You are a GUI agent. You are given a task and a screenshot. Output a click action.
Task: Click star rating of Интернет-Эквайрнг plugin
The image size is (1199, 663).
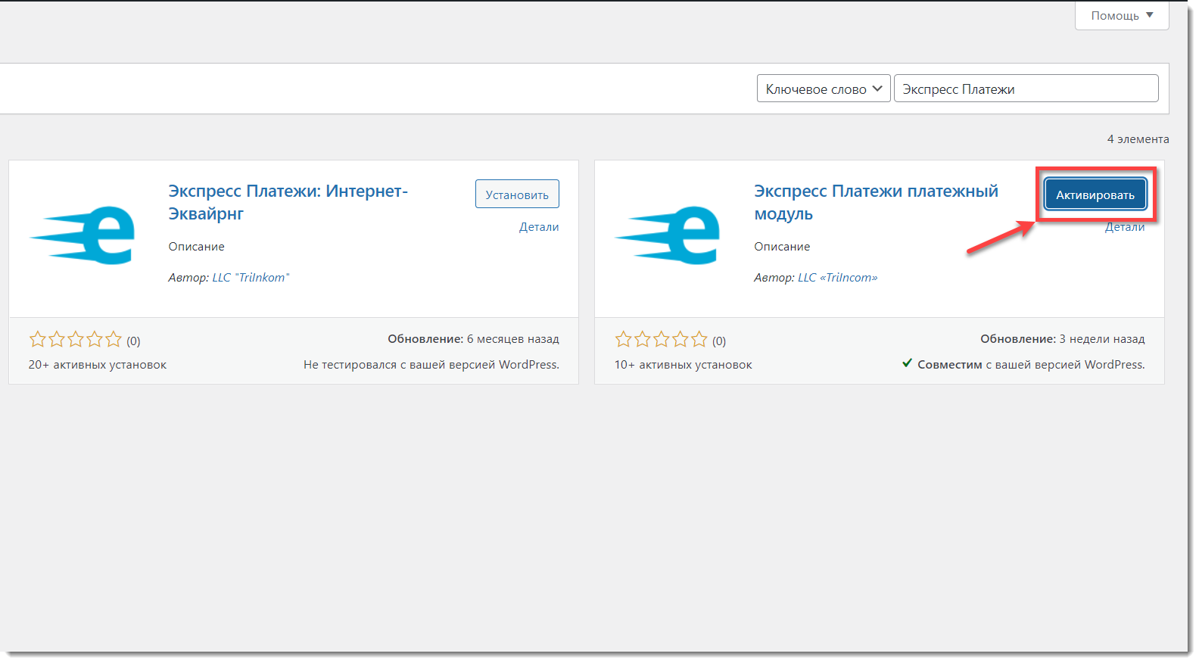[75, 339]
